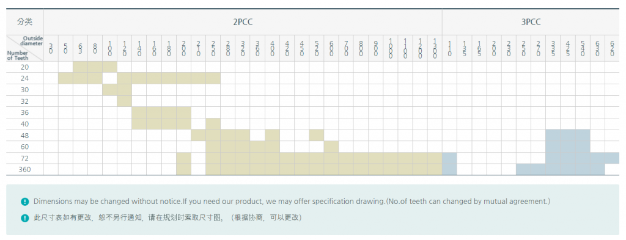This screenshot has height=240, width=626.
Task: Click shaded cell for 32 teeth, diameter 120
Action: tap(125, 101)
